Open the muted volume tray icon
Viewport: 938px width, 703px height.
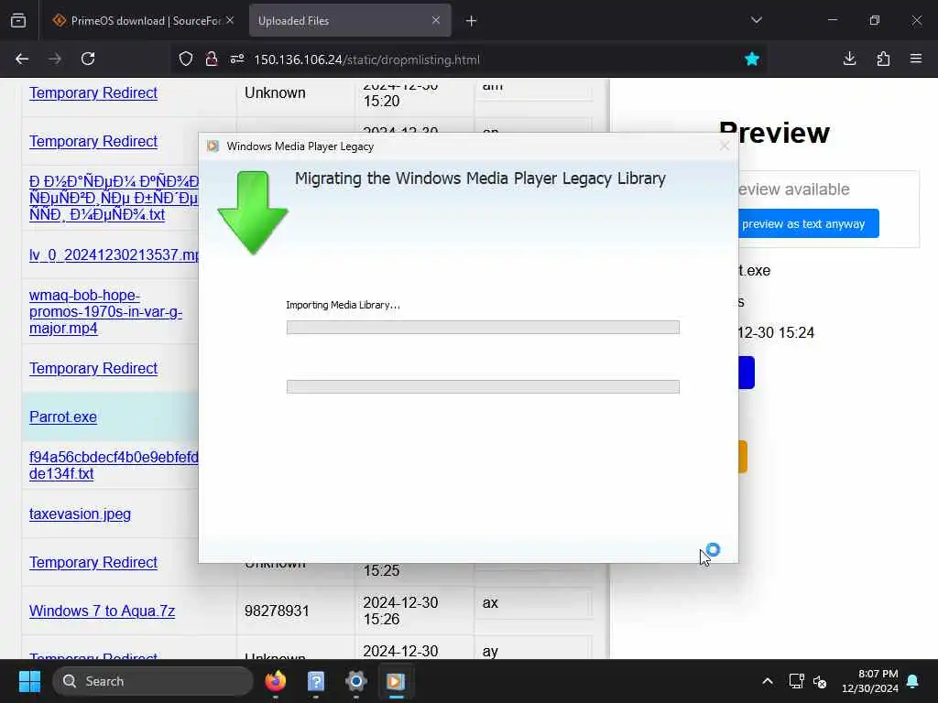coord(820,681)
